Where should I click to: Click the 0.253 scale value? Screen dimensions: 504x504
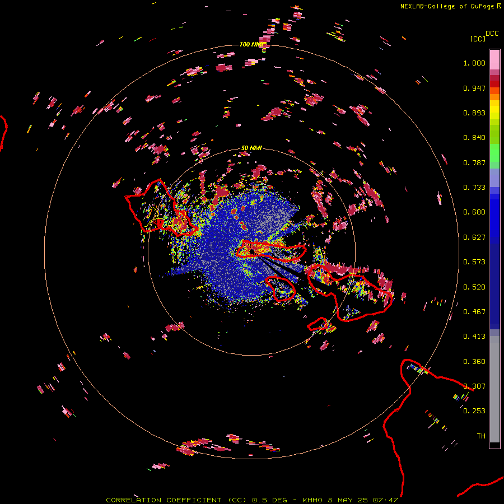[x=474, y=411]
